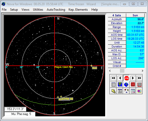Image resolution: width=148 pixels, height=121 pixels.
Task: Select the red radar target view icon
Action: pyautogui.click(x=133, y=85)
